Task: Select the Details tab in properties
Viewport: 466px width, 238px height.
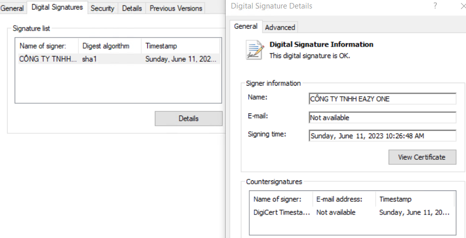Action: 132,8
